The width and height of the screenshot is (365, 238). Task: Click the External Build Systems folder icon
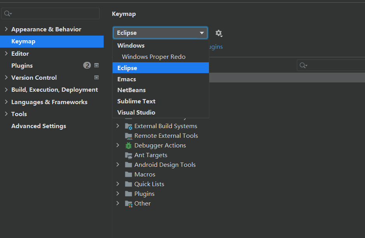coord(129,126)
